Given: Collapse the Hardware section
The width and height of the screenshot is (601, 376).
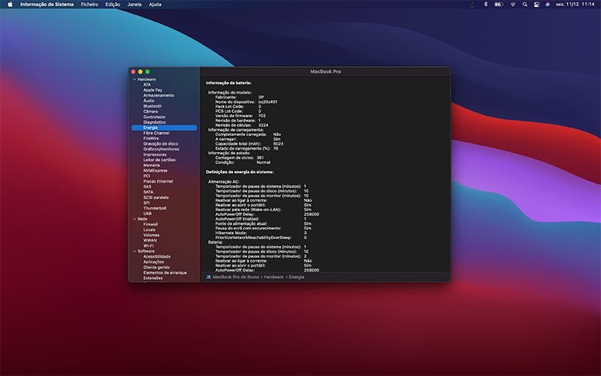Looking at the screenshot, I should pos(134,80).
